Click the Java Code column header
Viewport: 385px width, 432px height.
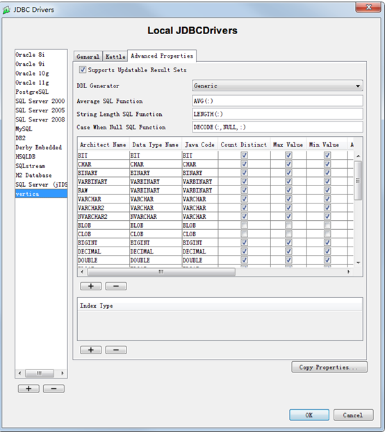200,144
